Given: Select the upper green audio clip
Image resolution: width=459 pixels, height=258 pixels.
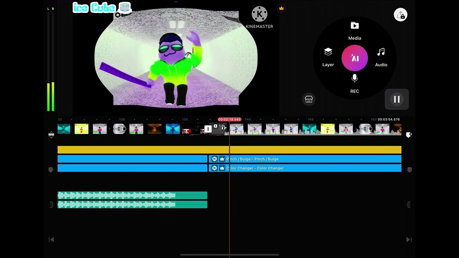Looking at the screenshot, I should (132, 195).
